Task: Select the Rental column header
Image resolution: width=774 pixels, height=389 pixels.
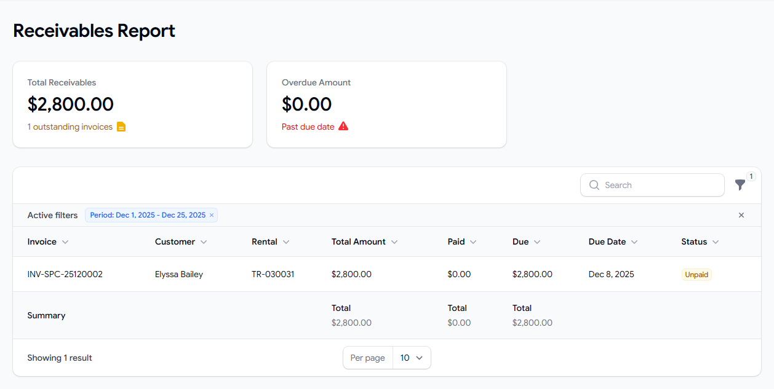Action: point(266,242)
